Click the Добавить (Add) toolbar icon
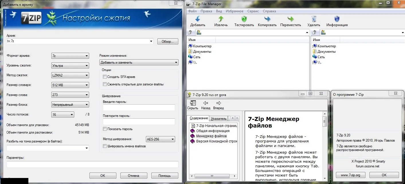This screenshot has width=405, height=184. pyautogui.click(x=197, y=19)
